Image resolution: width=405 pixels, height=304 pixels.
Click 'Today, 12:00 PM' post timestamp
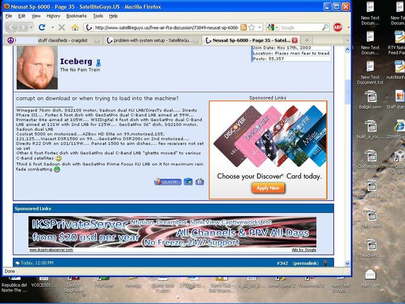(x=37, y=263)
